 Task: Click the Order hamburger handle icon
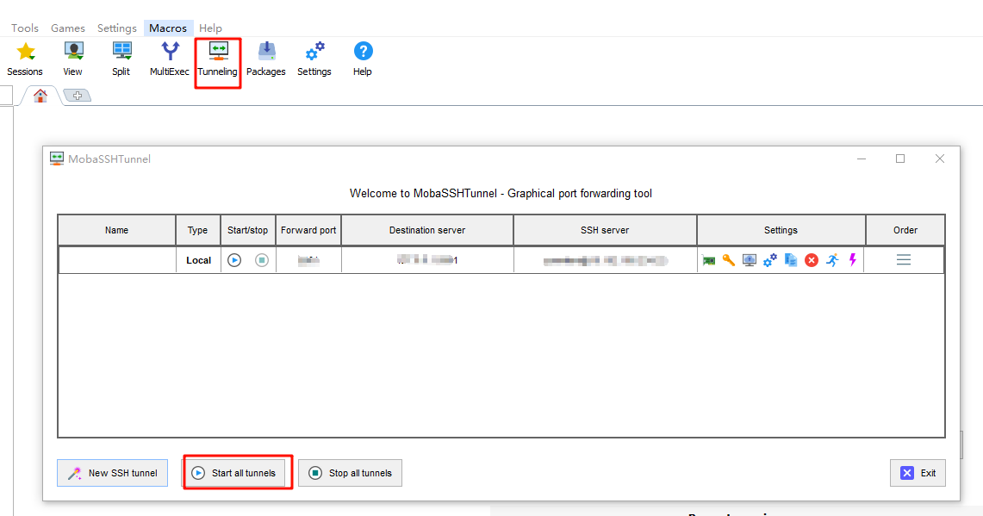pyautogui.click(x=904, y=259)
